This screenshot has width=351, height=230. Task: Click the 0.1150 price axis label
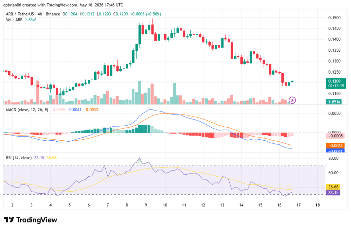[334, 94]
